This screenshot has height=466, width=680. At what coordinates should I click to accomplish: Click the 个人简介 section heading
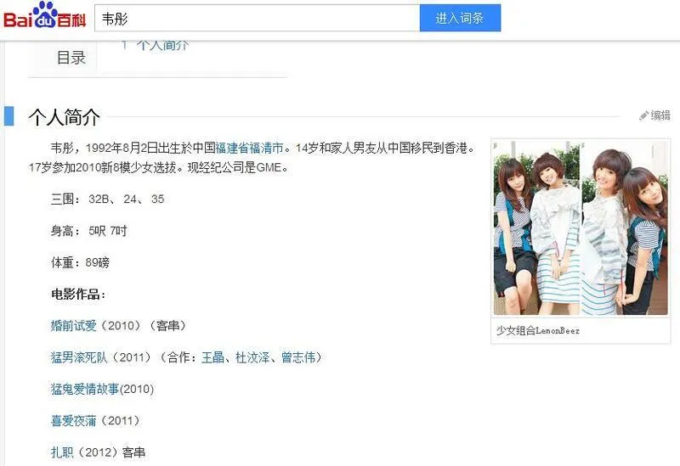[x=65, y=117]
